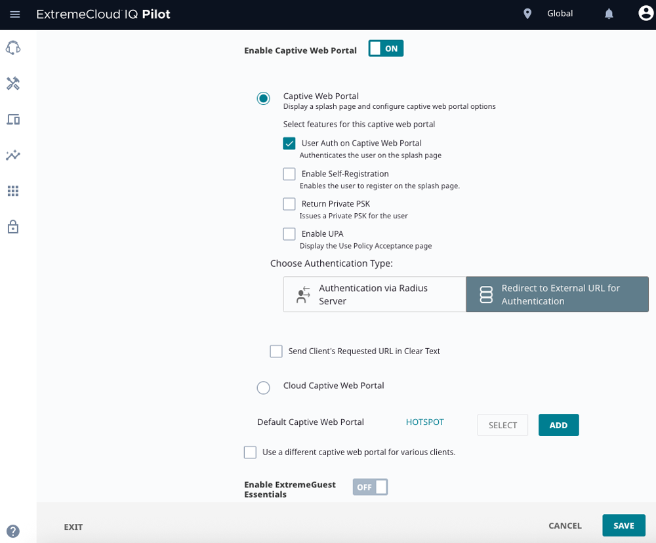The image size is (656, 543).
Task: Open the devices sidebar icon
Action: [13, 119]
